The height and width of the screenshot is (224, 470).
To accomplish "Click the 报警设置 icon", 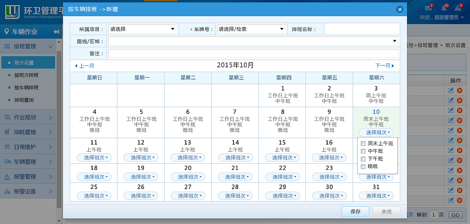I will pyautogui.click(x=7, y=192).
